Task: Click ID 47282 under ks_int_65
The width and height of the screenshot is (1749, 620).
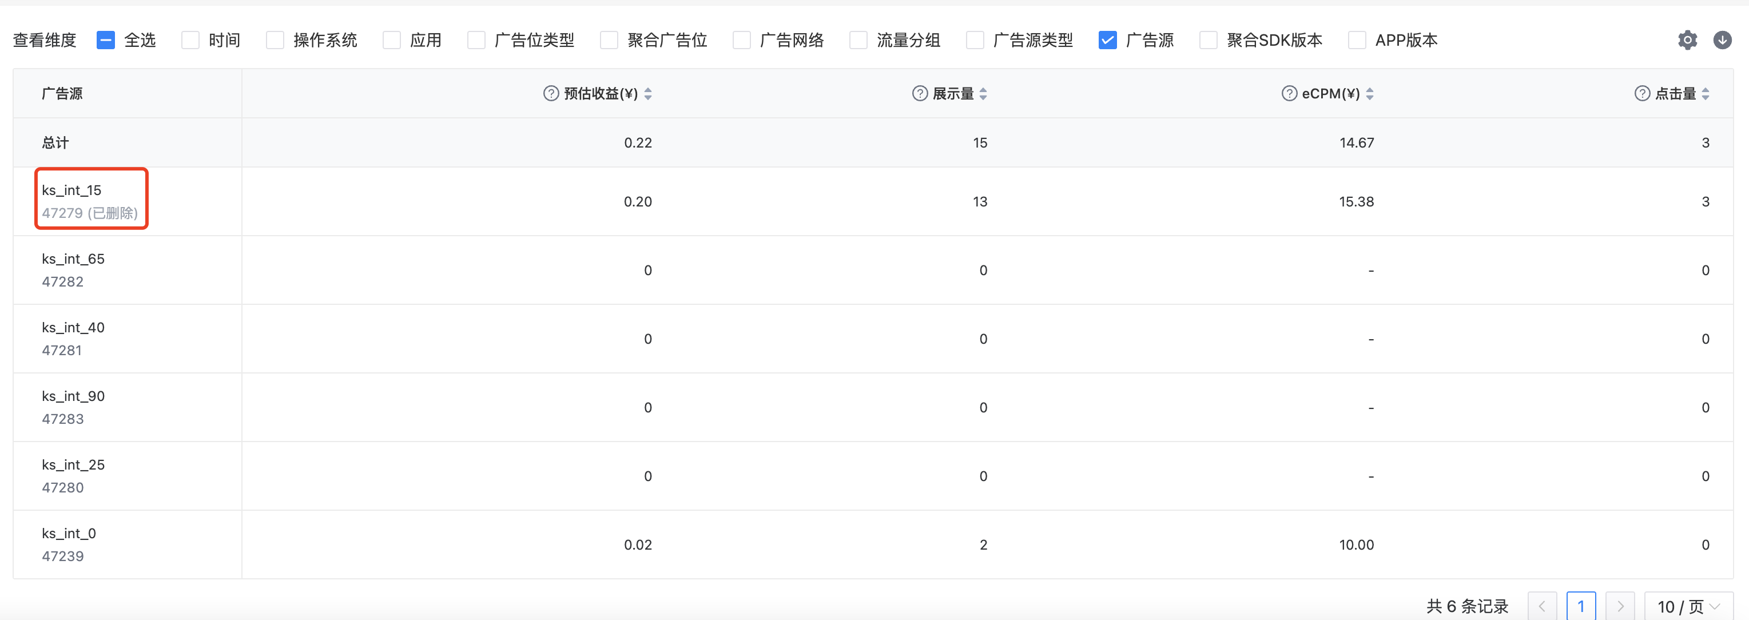Action: (62, 282)
